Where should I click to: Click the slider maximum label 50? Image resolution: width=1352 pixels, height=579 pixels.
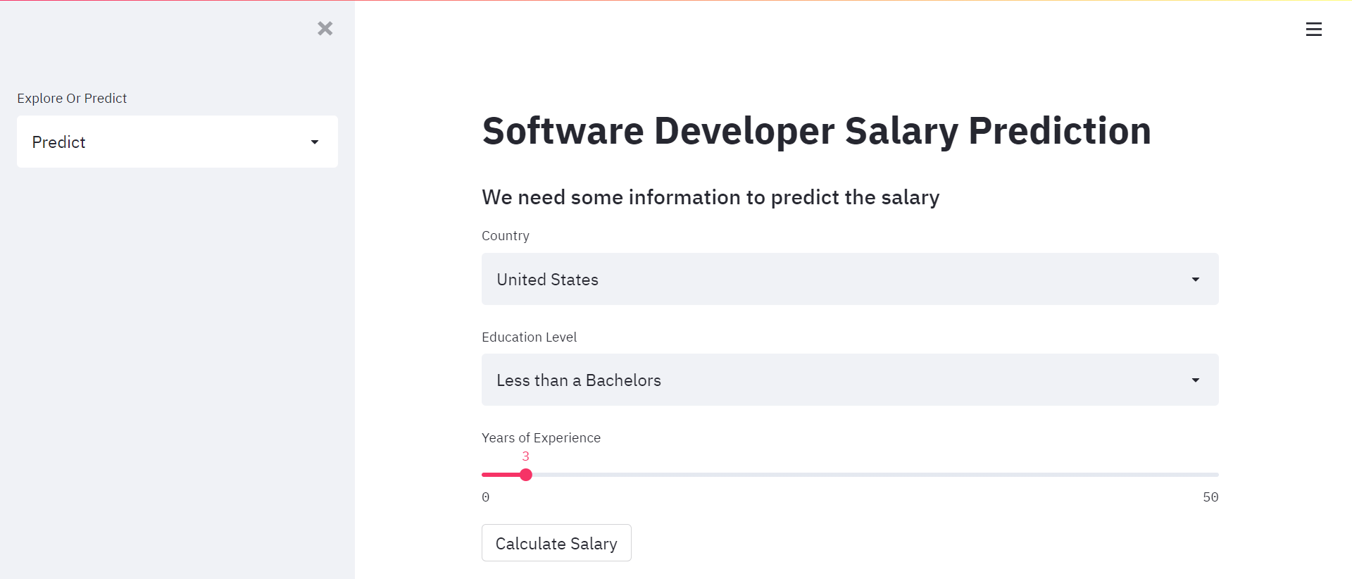(1210, 497)
